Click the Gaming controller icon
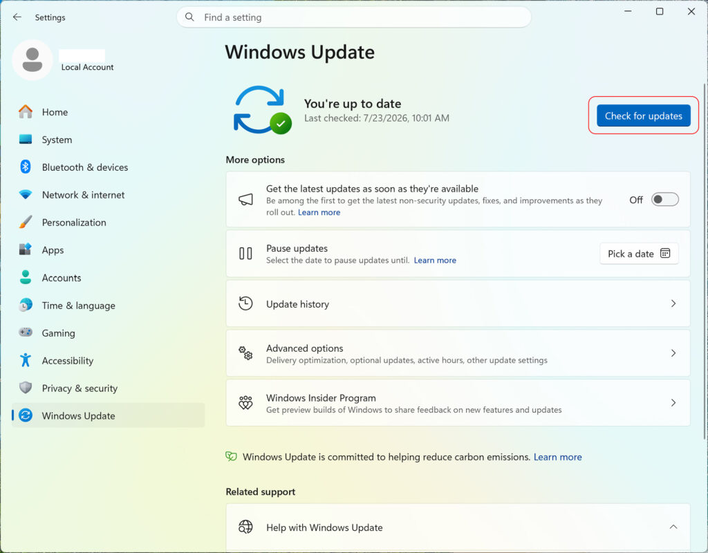The width and height of the screenshot is (708, 553). tap(26, 332)
